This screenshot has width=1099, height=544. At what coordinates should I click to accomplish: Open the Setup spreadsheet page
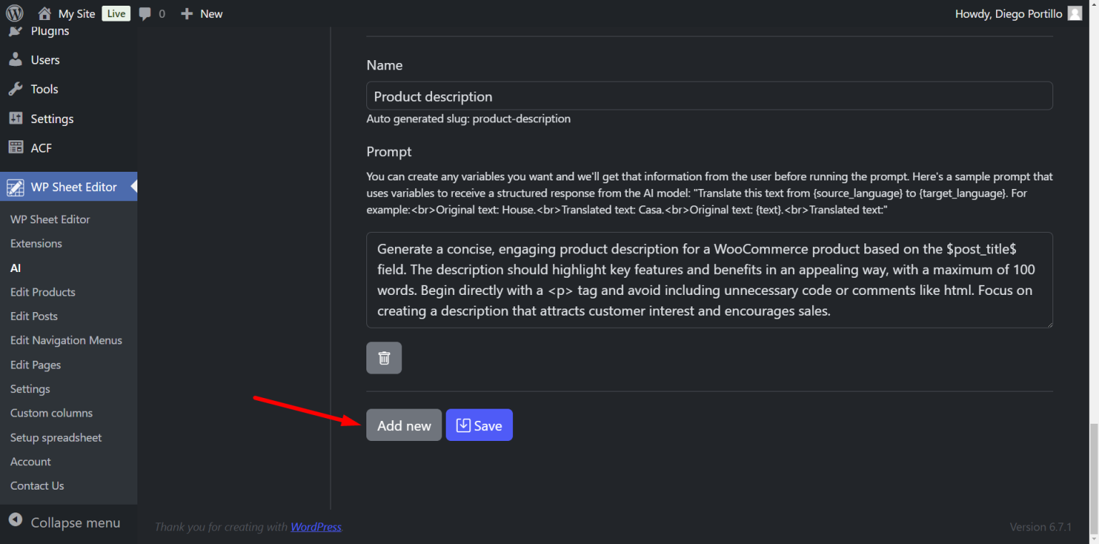point(56,437)
